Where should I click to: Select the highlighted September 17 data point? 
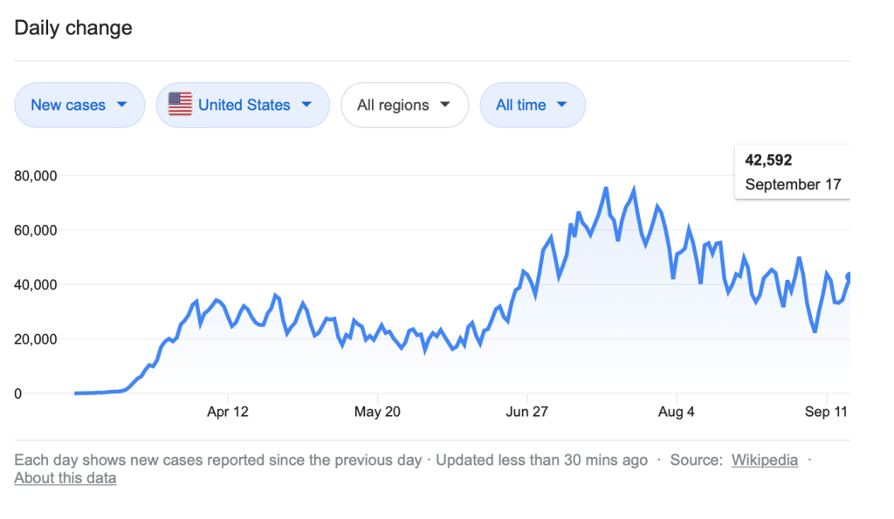pos(848,276)
